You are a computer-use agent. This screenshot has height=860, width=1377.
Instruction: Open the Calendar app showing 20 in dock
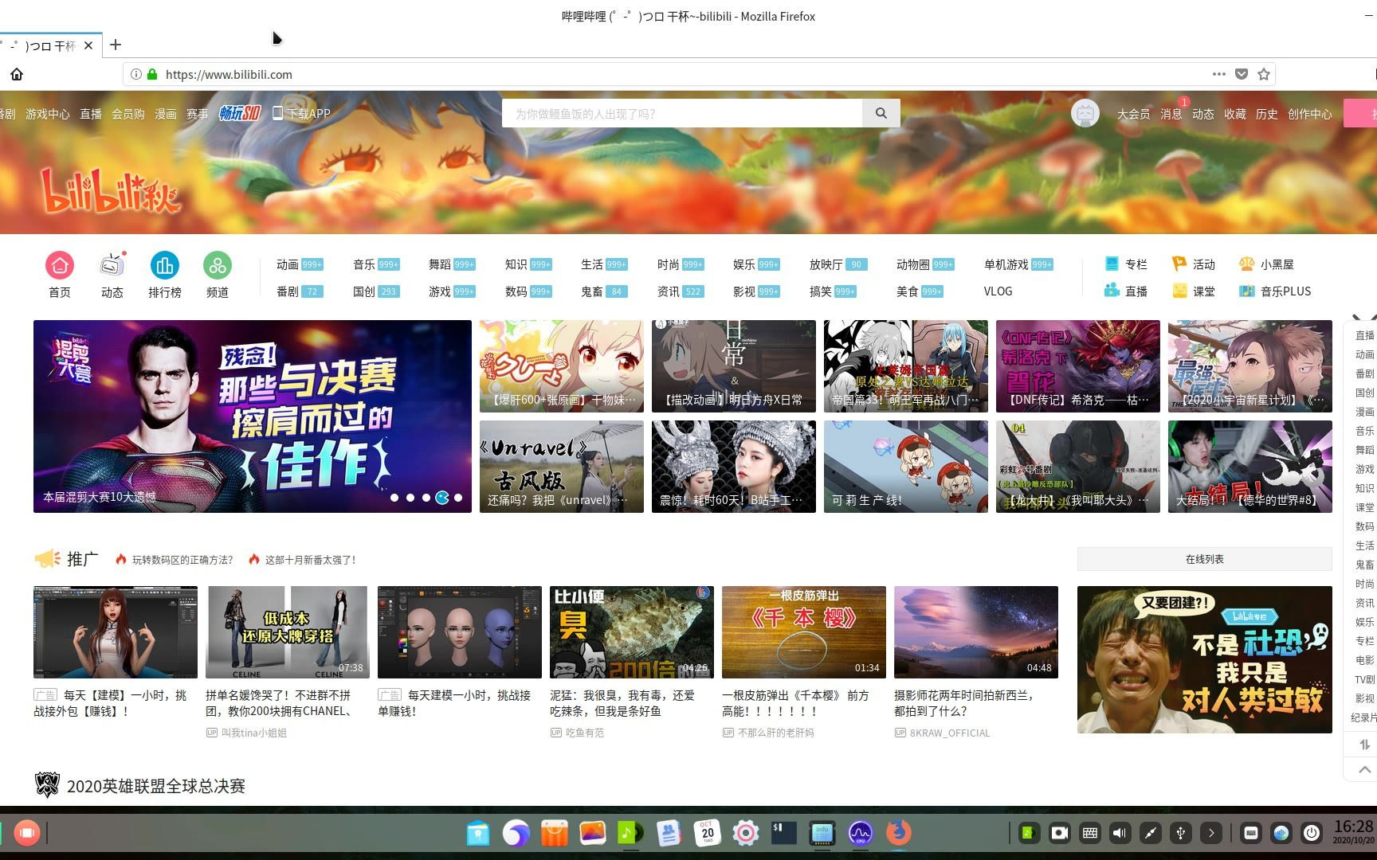click(707, 833)
